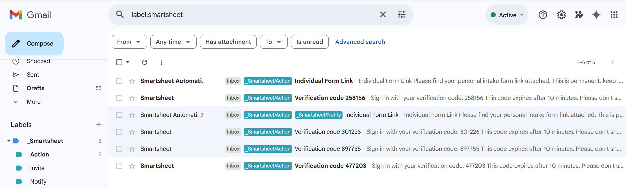626x189 pixels.
Task: Open the Google apps grid
Action: tap(614, 15)
